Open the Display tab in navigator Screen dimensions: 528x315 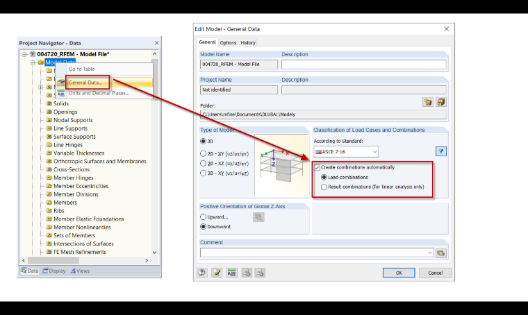click(54, 271)
